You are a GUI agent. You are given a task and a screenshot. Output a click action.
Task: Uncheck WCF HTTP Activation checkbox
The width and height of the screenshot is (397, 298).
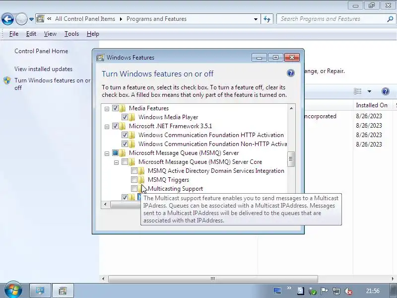point(125,135)
